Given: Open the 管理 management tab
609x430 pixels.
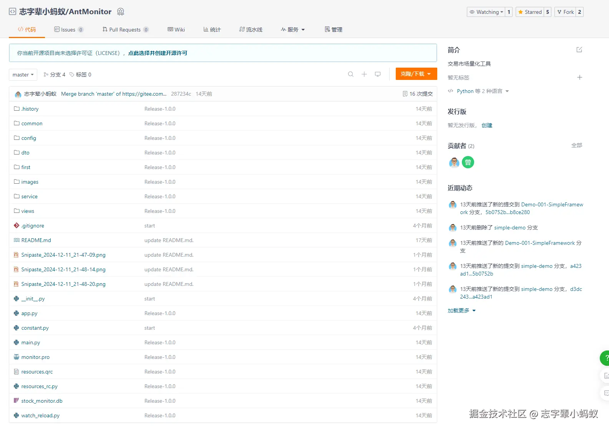Looking at the screenshot, I should (x=334, y=30).
